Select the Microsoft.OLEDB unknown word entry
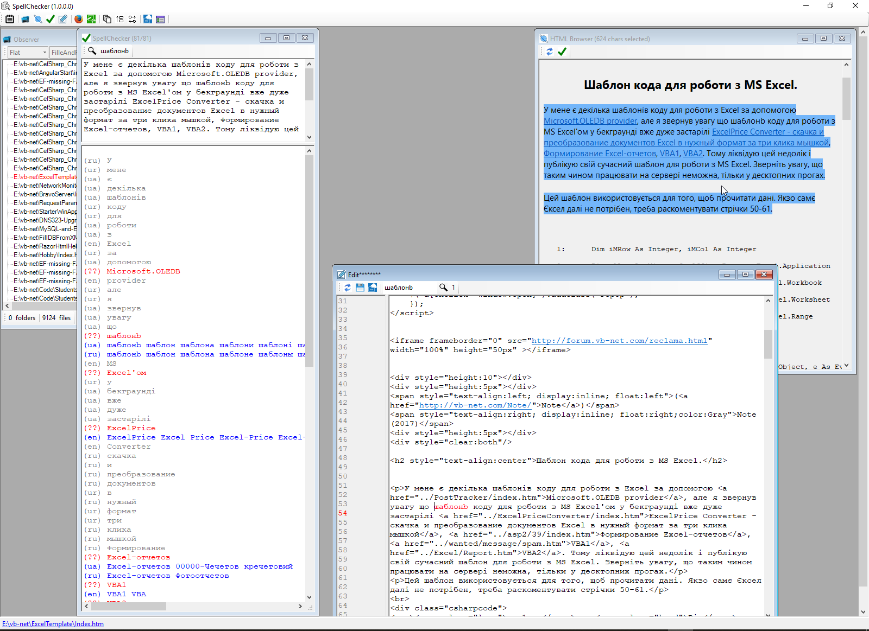869x631 pixels. click(x=143, y=271)
